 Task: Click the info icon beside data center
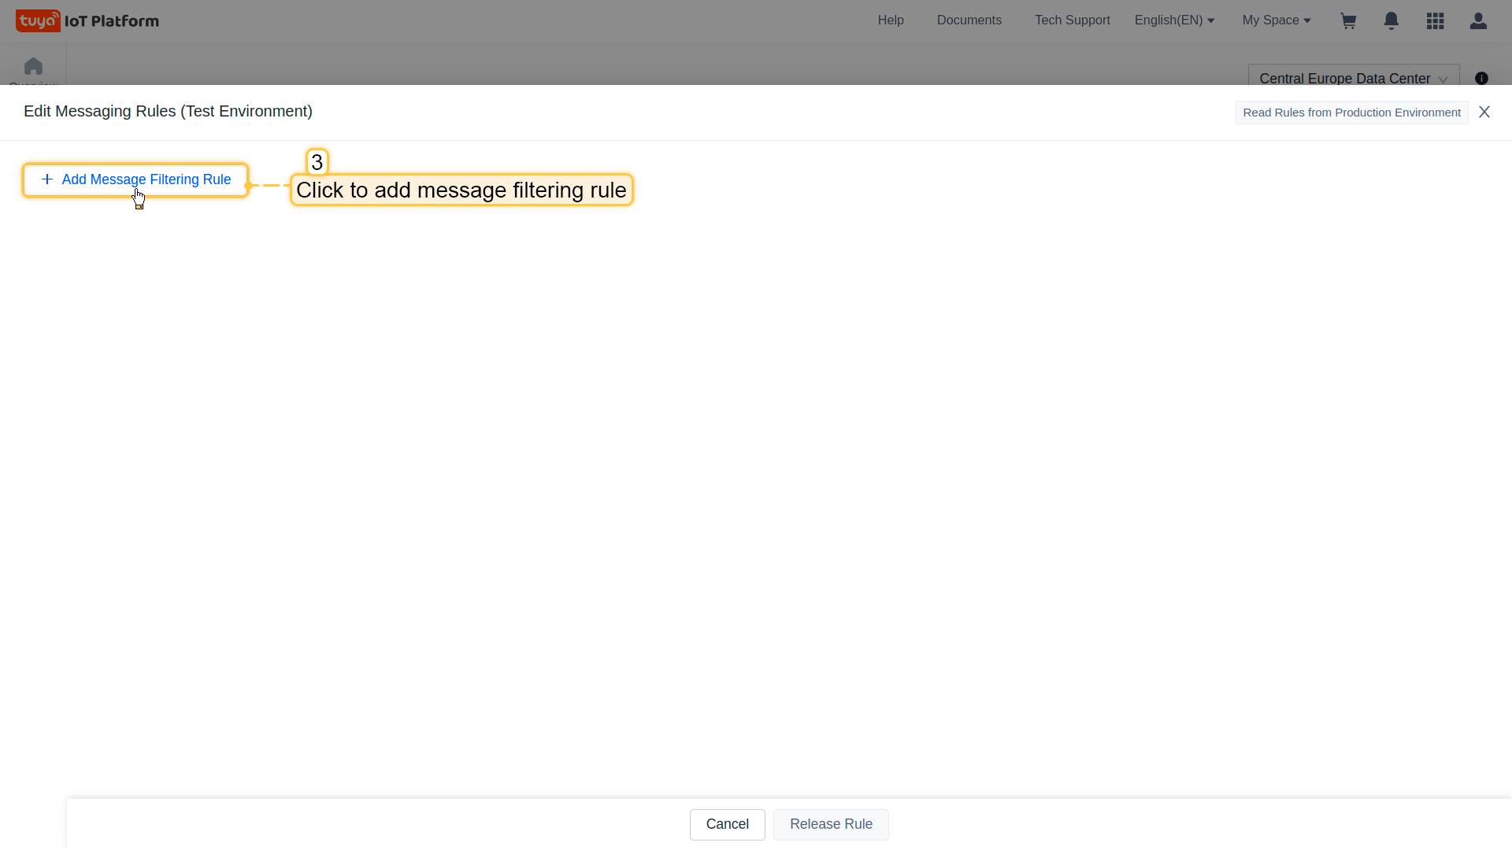1481,78
